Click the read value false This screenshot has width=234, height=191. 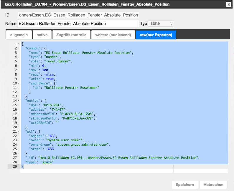coord(49,74)
